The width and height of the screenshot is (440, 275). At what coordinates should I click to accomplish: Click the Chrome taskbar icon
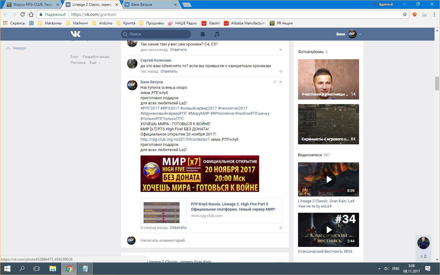point(69,269)
